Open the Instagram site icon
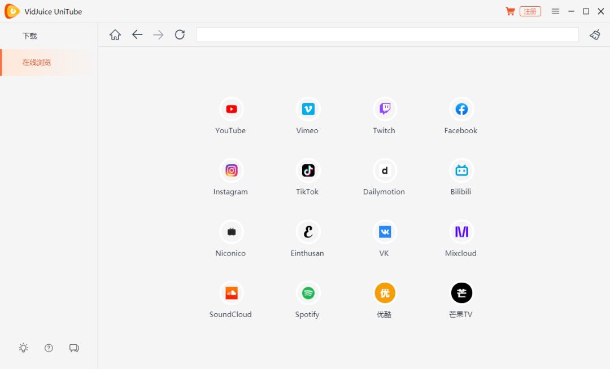The image size is (610, 369). tap(231, 170)
